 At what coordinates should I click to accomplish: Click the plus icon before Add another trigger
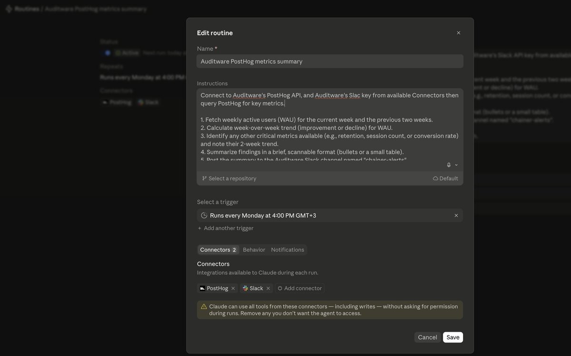(200, 228)
